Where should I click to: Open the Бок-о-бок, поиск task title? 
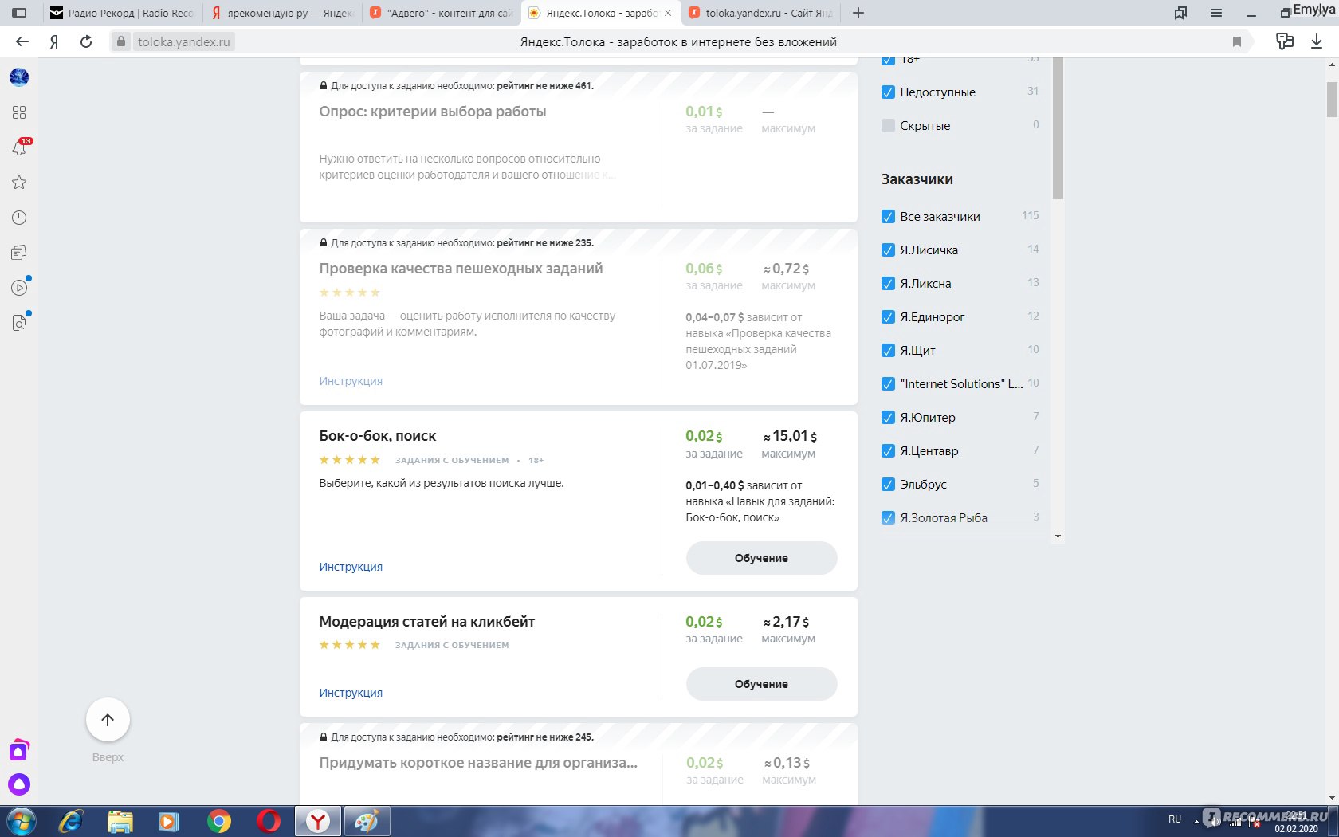tap(378, 436)
